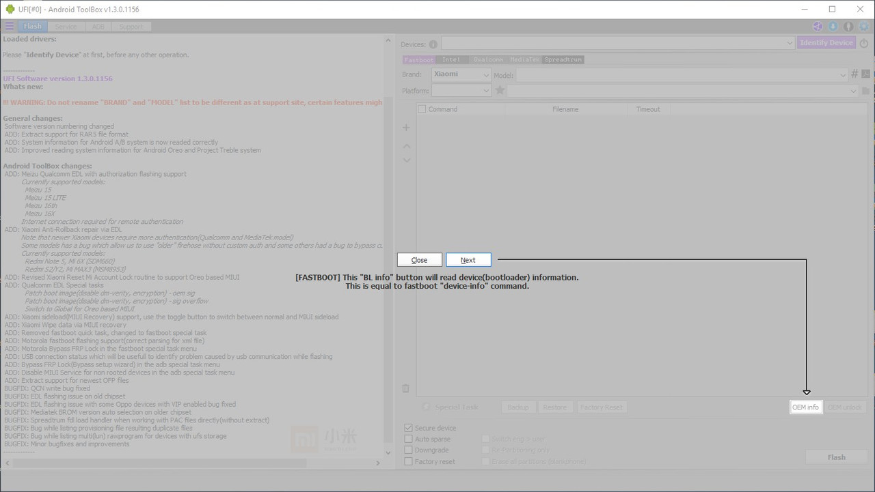Click the UFI Software version 1.3.0.1156 text

coord(57,79)
